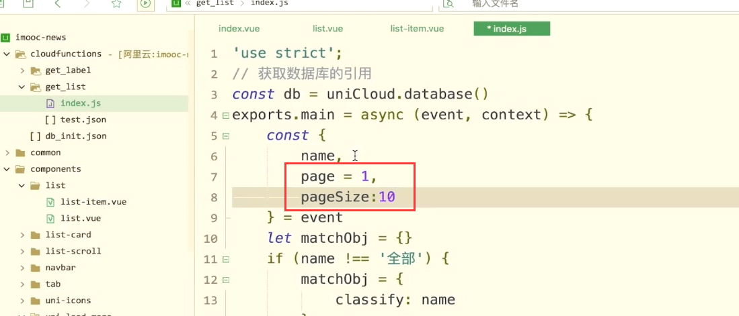739x316 pixels.
Task: Switch to the list-item.vue tab
Action: 417,29
